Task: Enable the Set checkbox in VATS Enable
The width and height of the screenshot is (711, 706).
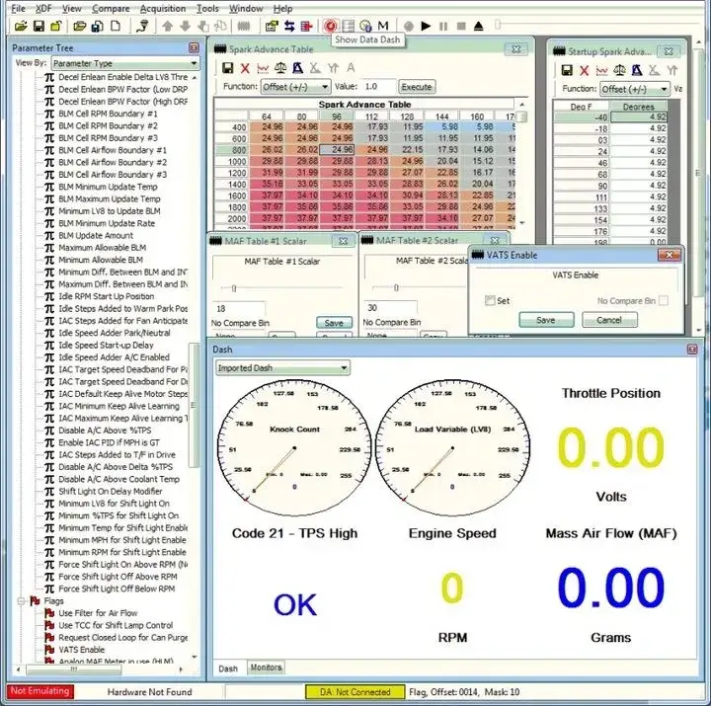Action: pos(491,300)
